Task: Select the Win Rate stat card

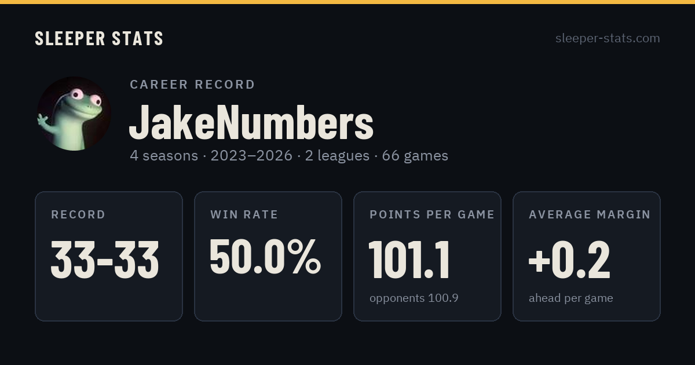Action: [268, 256]
